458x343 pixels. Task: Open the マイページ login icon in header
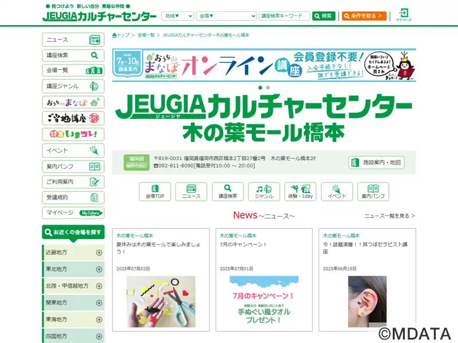(x=404, y=15)
